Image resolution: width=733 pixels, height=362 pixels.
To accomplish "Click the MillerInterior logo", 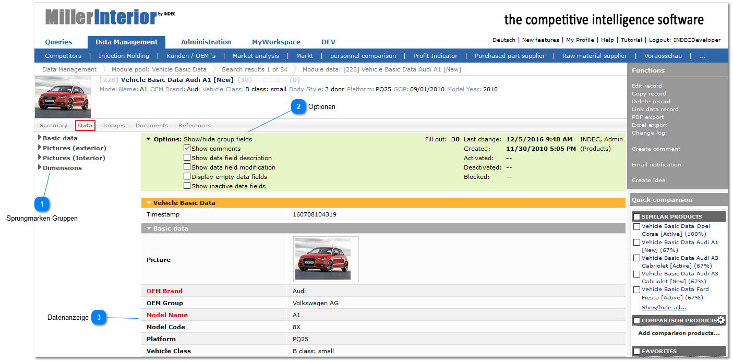I will (110, 17).
